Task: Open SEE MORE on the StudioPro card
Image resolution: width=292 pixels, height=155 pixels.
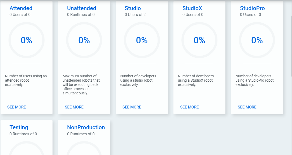Action: pyautogui.click(x=247, y=107)
